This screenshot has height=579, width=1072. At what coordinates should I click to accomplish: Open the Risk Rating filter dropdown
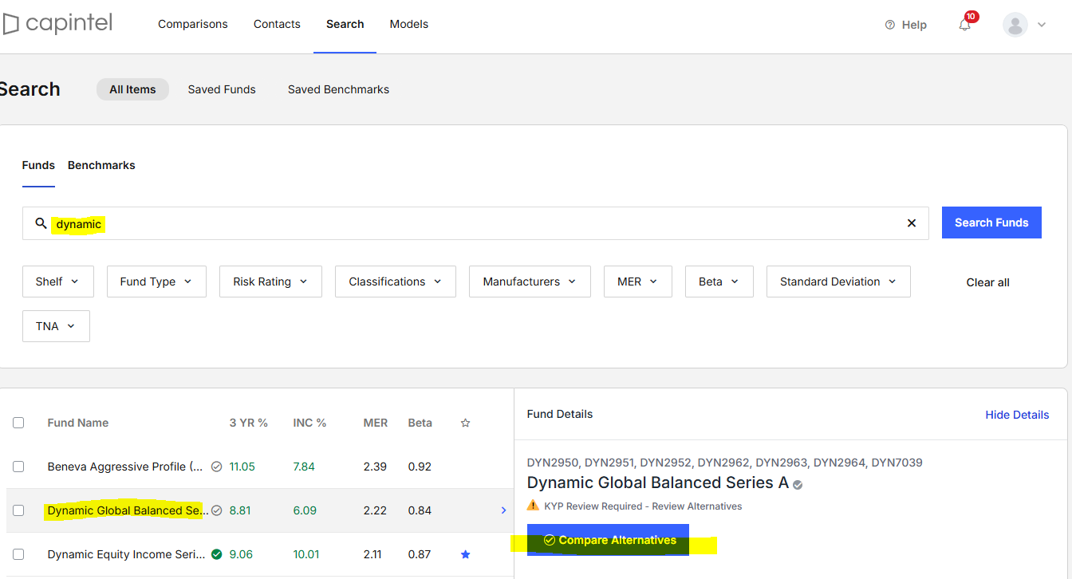(270, 282)
